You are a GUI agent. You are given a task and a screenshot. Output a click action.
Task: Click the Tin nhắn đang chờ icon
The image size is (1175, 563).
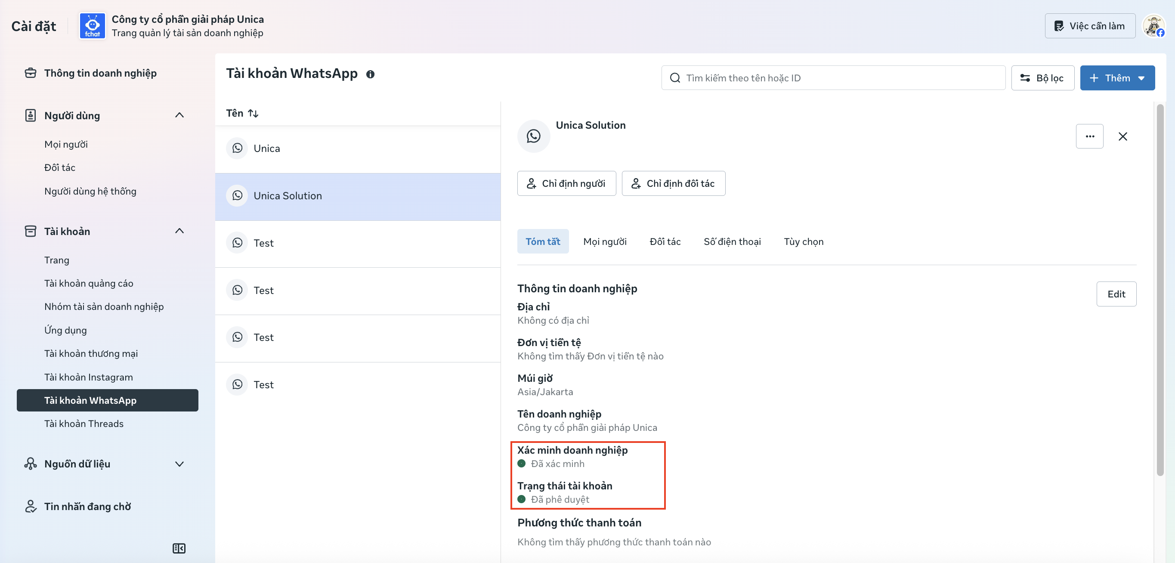pyautogui.click(x=31, y=507)
